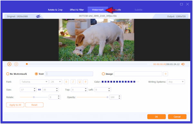Image resolution: width=193 pixels, height=124 pixels.
Task: Select the Text watermark option
Action: [39, 74]
